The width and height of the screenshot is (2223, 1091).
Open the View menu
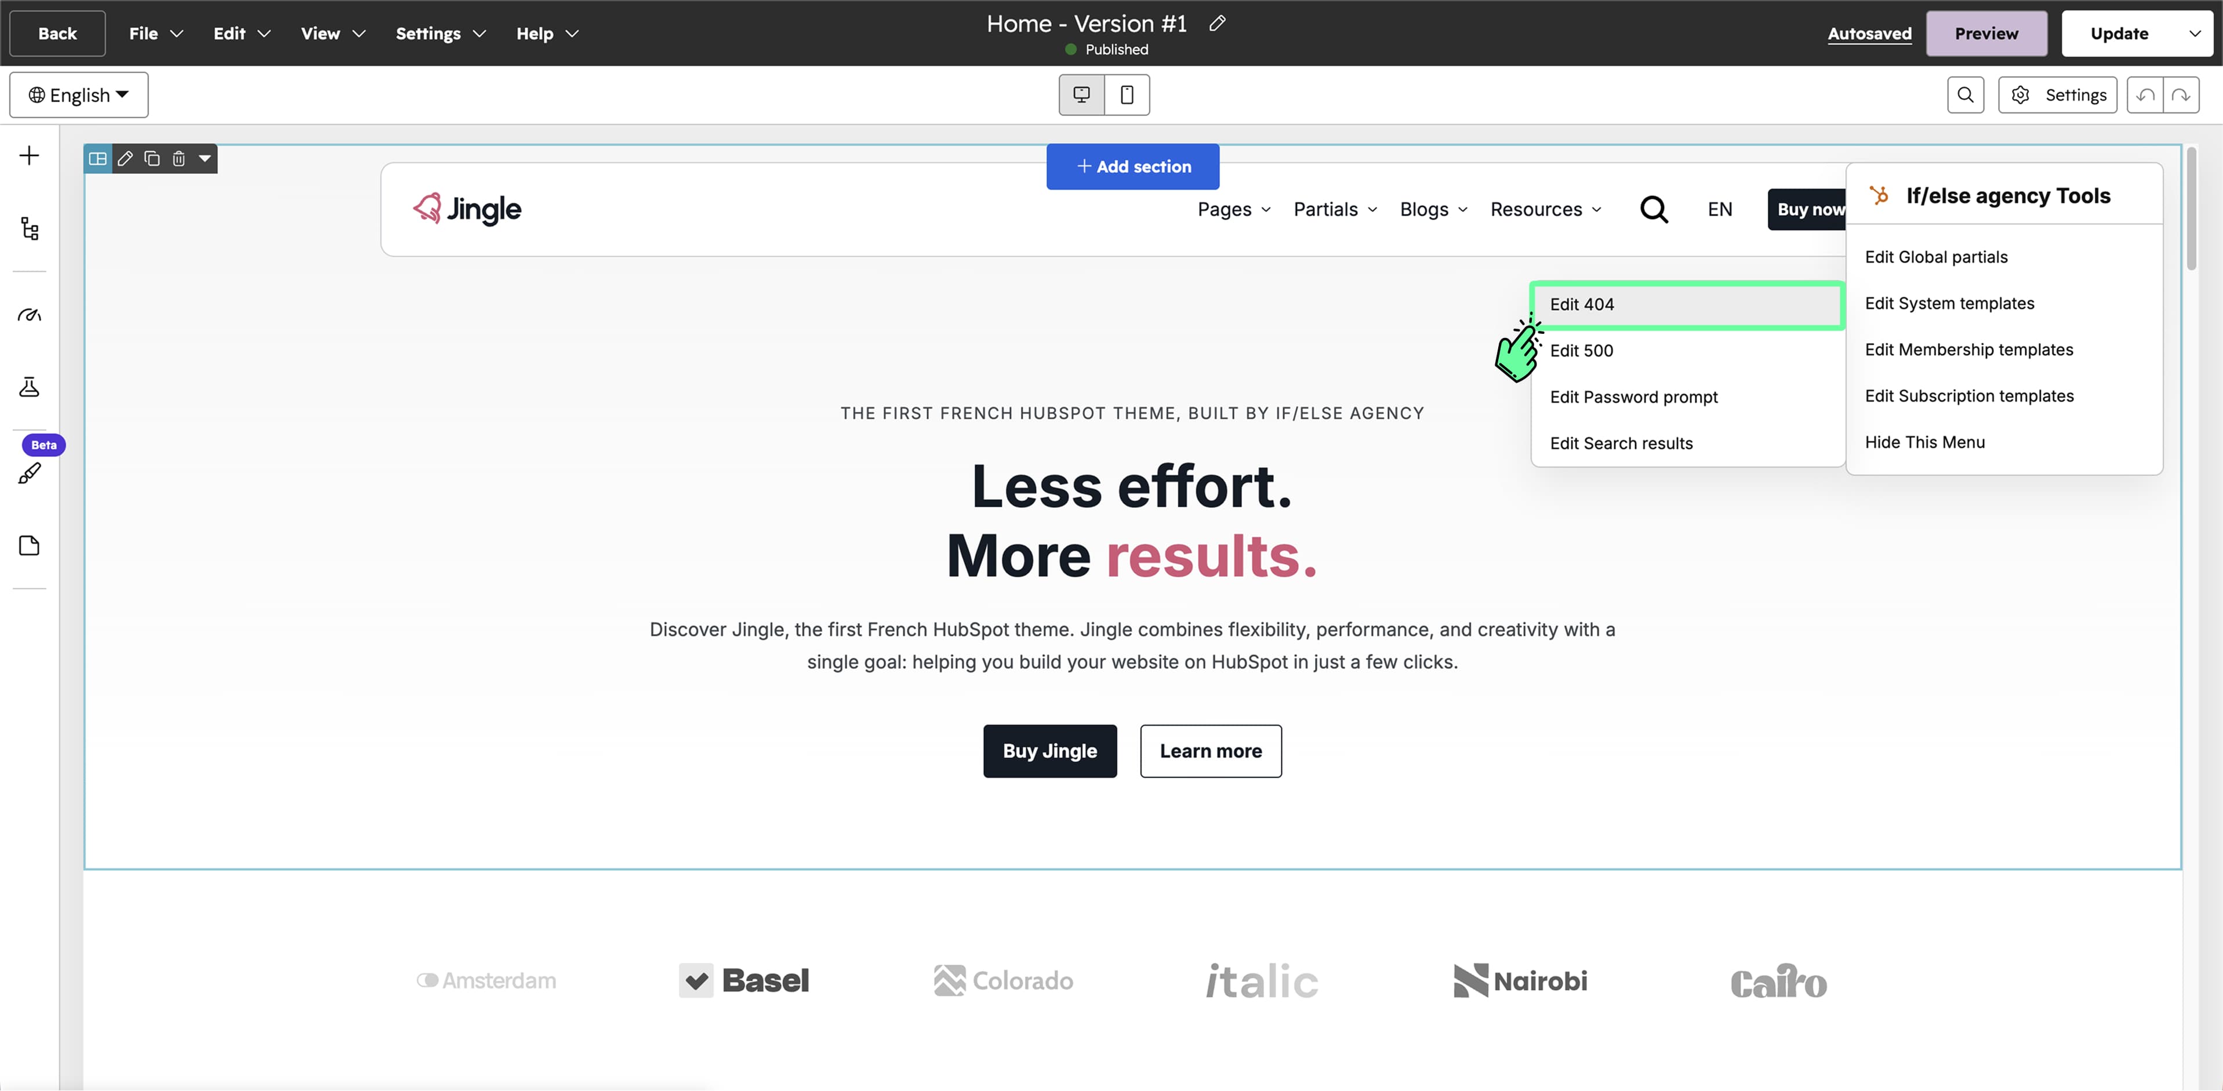(333, 34)
